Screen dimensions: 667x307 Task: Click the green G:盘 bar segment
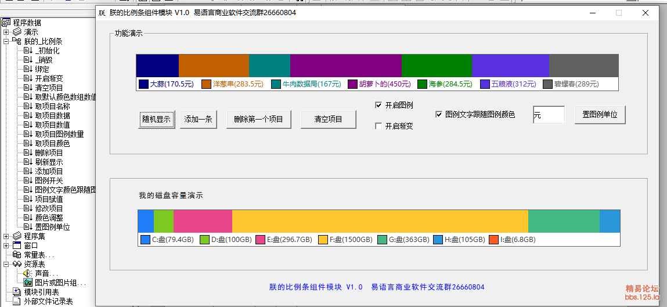564,221
